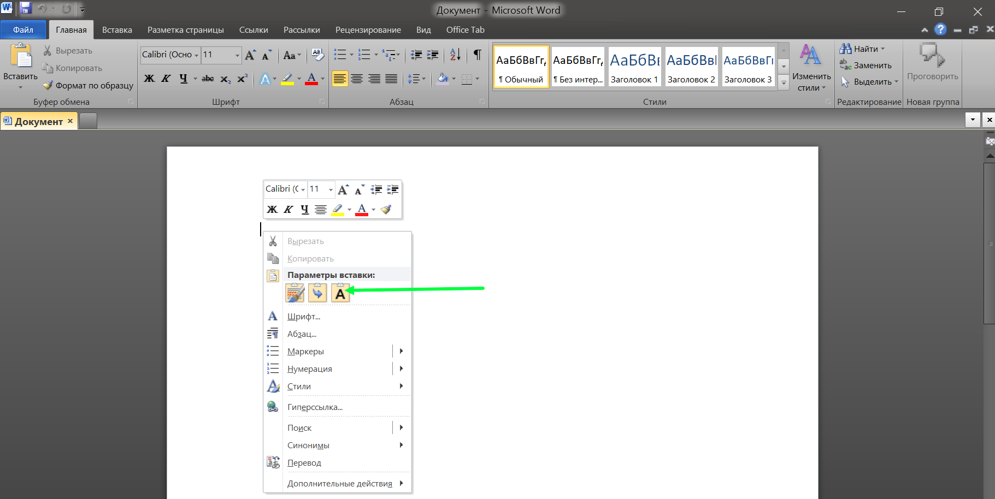Expand the Выделить select dropdown

tap(896, 81)
